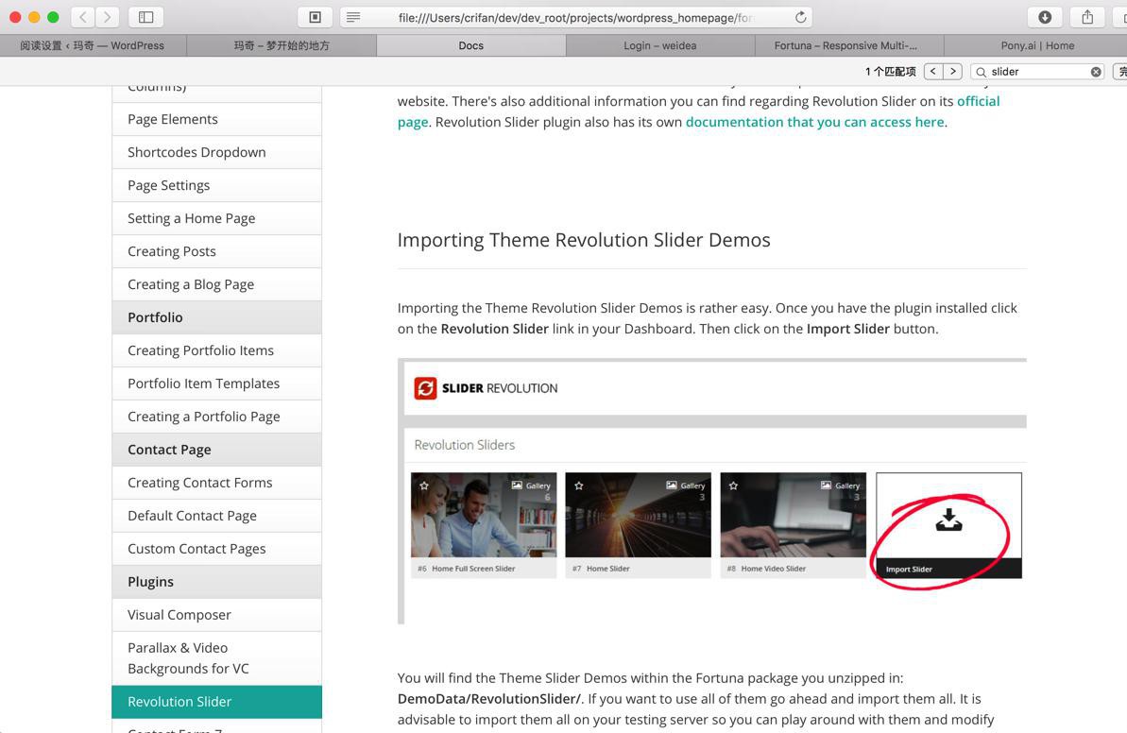Select the Contact Page section header
Image resolution: width=1127 pixels, height=733 pixels.
pos(217,450)
